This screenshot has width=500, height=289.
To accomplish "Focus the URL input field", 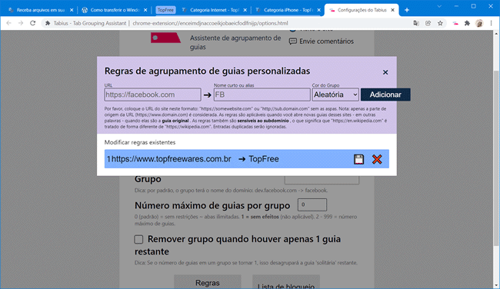I will [153, 95].
